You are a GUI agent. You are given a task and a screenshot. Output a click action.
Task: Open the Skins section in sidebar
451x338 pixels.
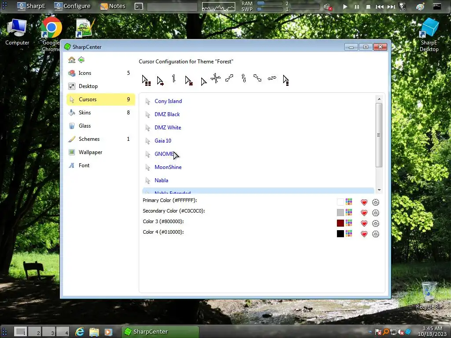(x=100, y=113)
